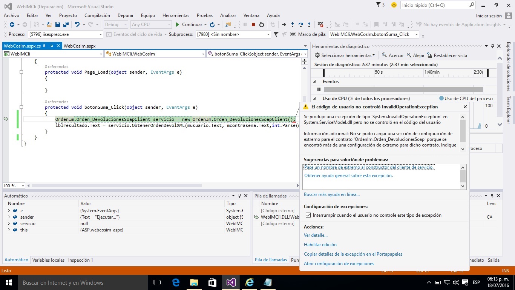This screenshot has height=290, width=515.
Task: Click 'Abrir configuración de excepciones' link
Action: coord(339,264)
